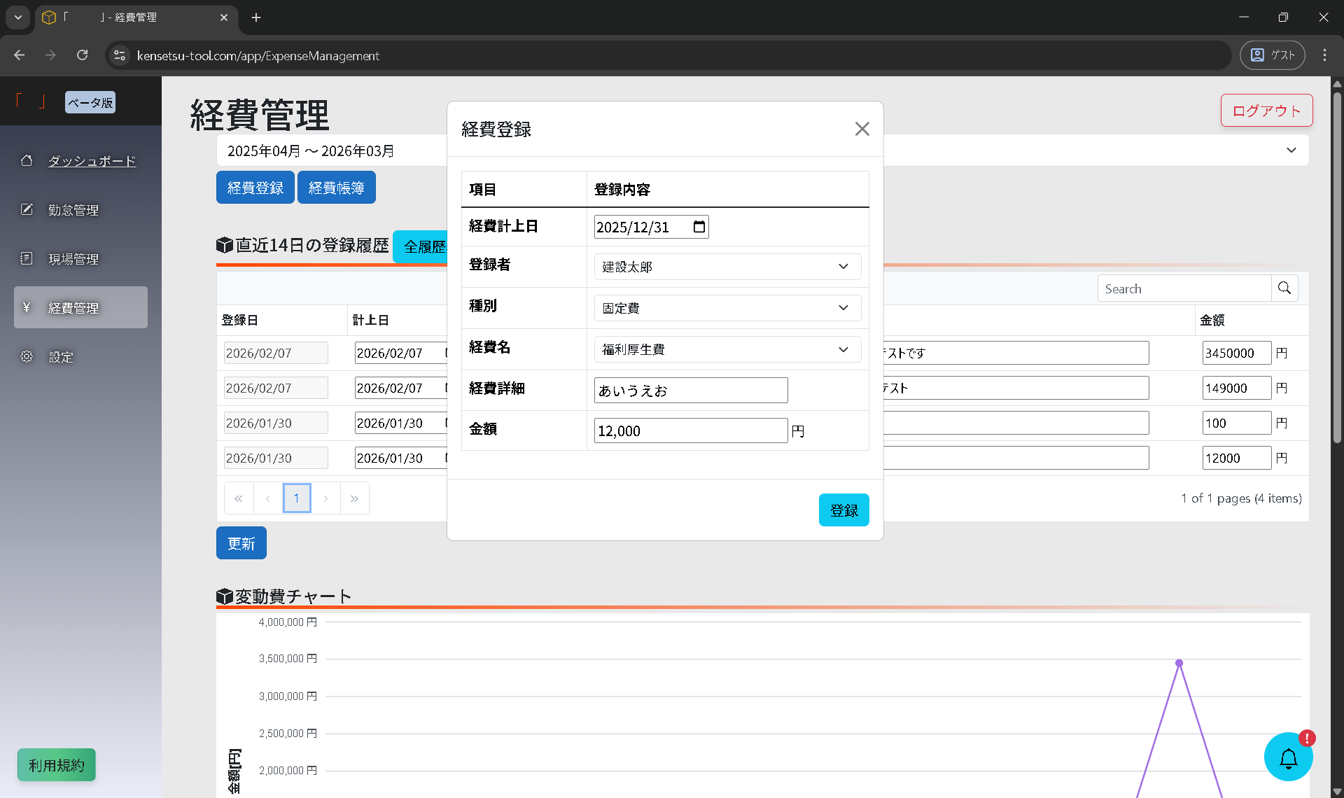Expand the 登録者 dropdown showing 建設太郎
The image size is (1344, 798).
coord(843,267)
